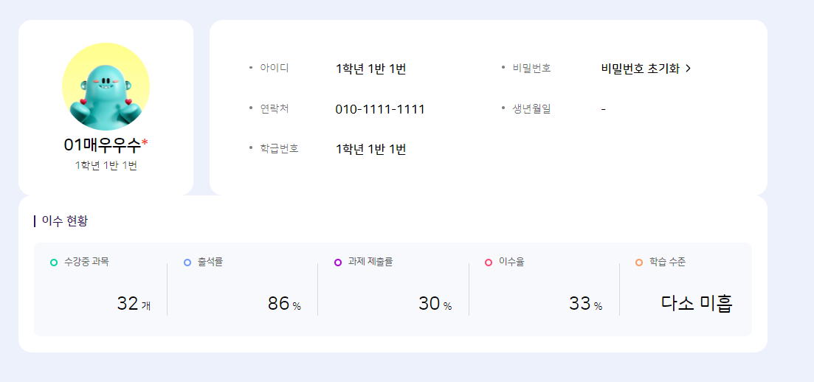Open the 비밀번호 초기화 link

point(640,69)
